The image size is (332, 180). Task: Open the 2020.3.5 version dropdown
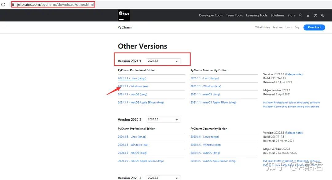click(163, 120)
